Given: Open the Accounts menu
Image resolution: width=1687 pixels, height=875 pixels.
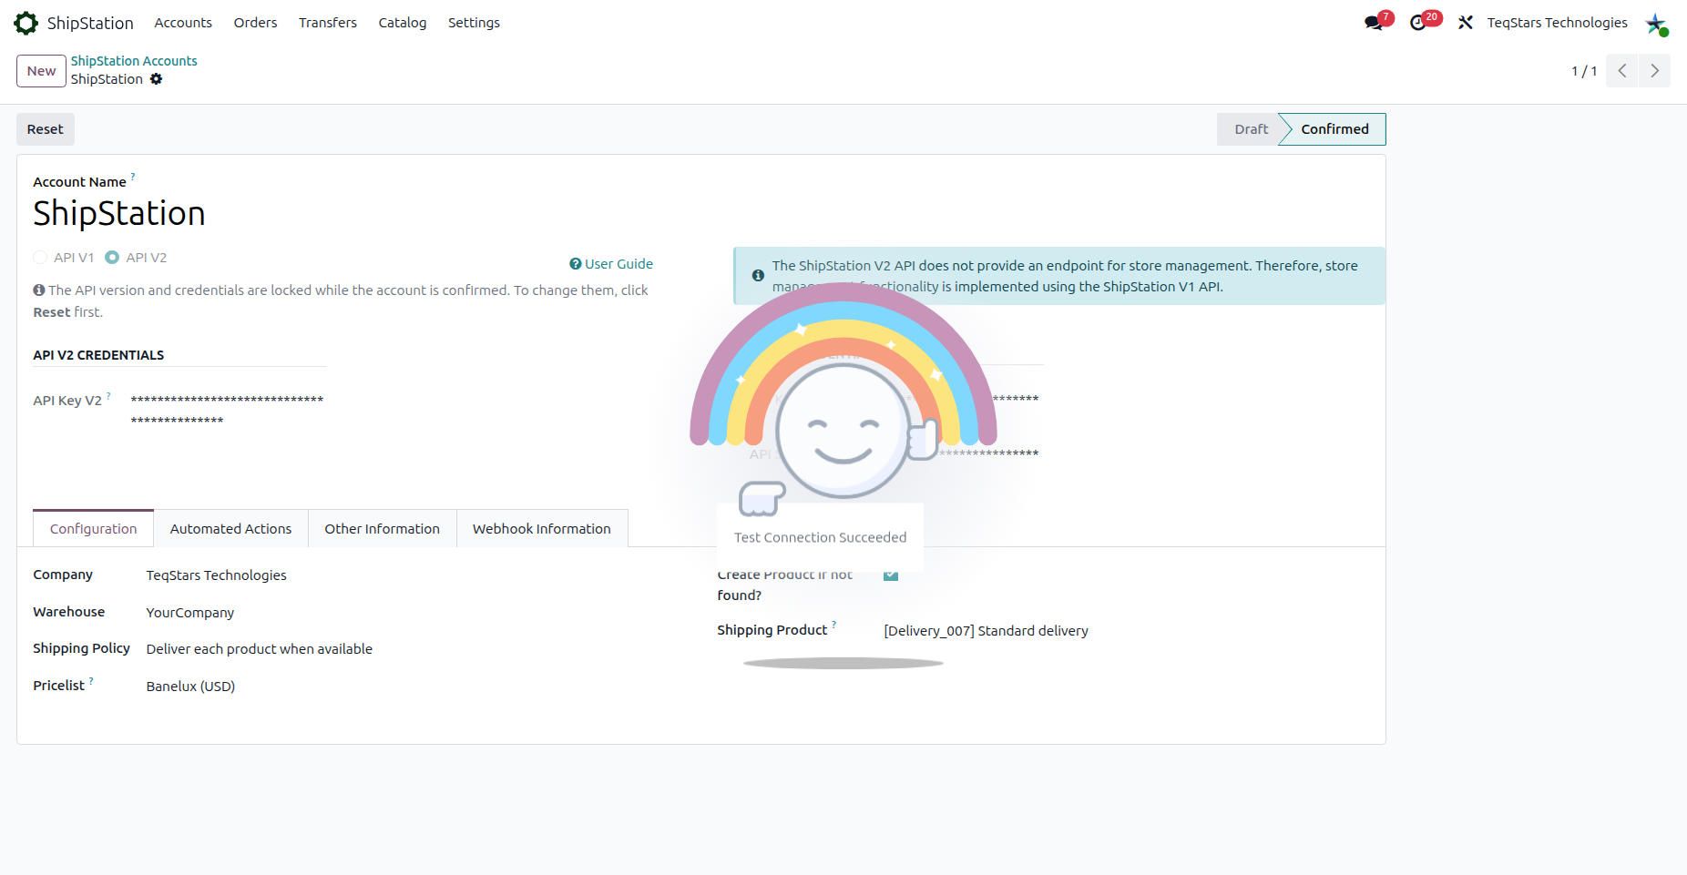Looking at the screenshot, I should 183,23.
